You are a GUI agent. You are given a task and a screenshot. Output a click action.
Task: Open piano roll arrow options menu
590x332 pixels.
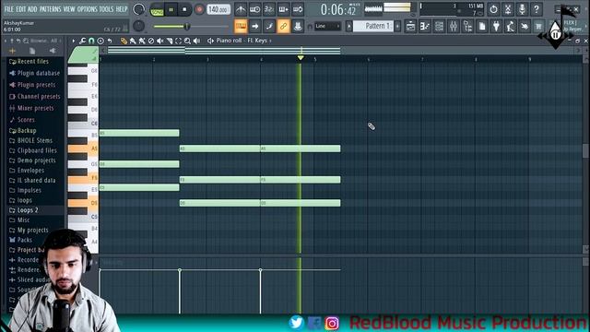[74, 41]
